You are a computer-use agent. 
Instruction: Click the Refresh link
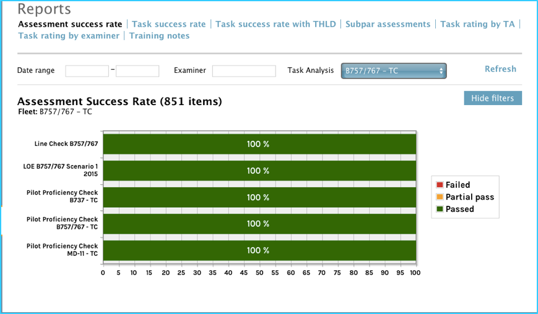(500, 69)
